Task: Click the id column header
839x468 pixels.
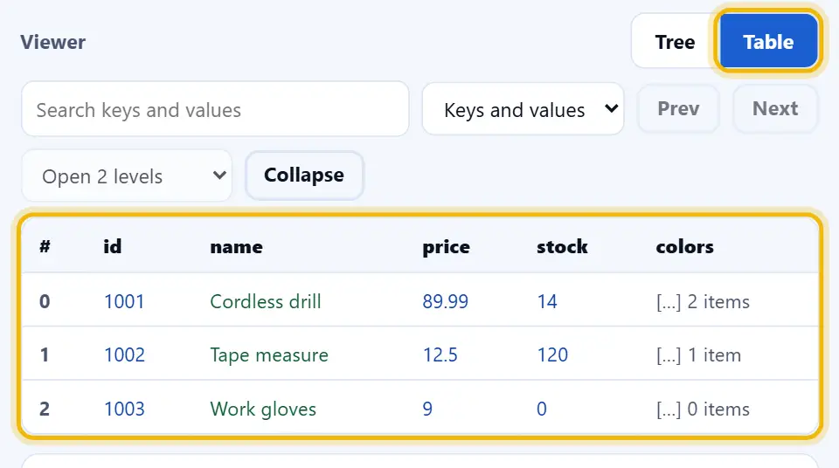Action: [113, 246]
